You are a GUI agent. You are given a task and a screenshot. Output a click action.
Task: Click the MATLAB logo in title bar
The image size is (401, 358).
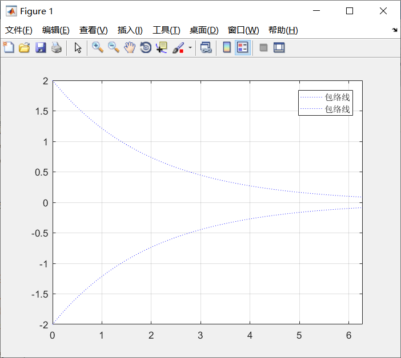[x=11, y=11]
